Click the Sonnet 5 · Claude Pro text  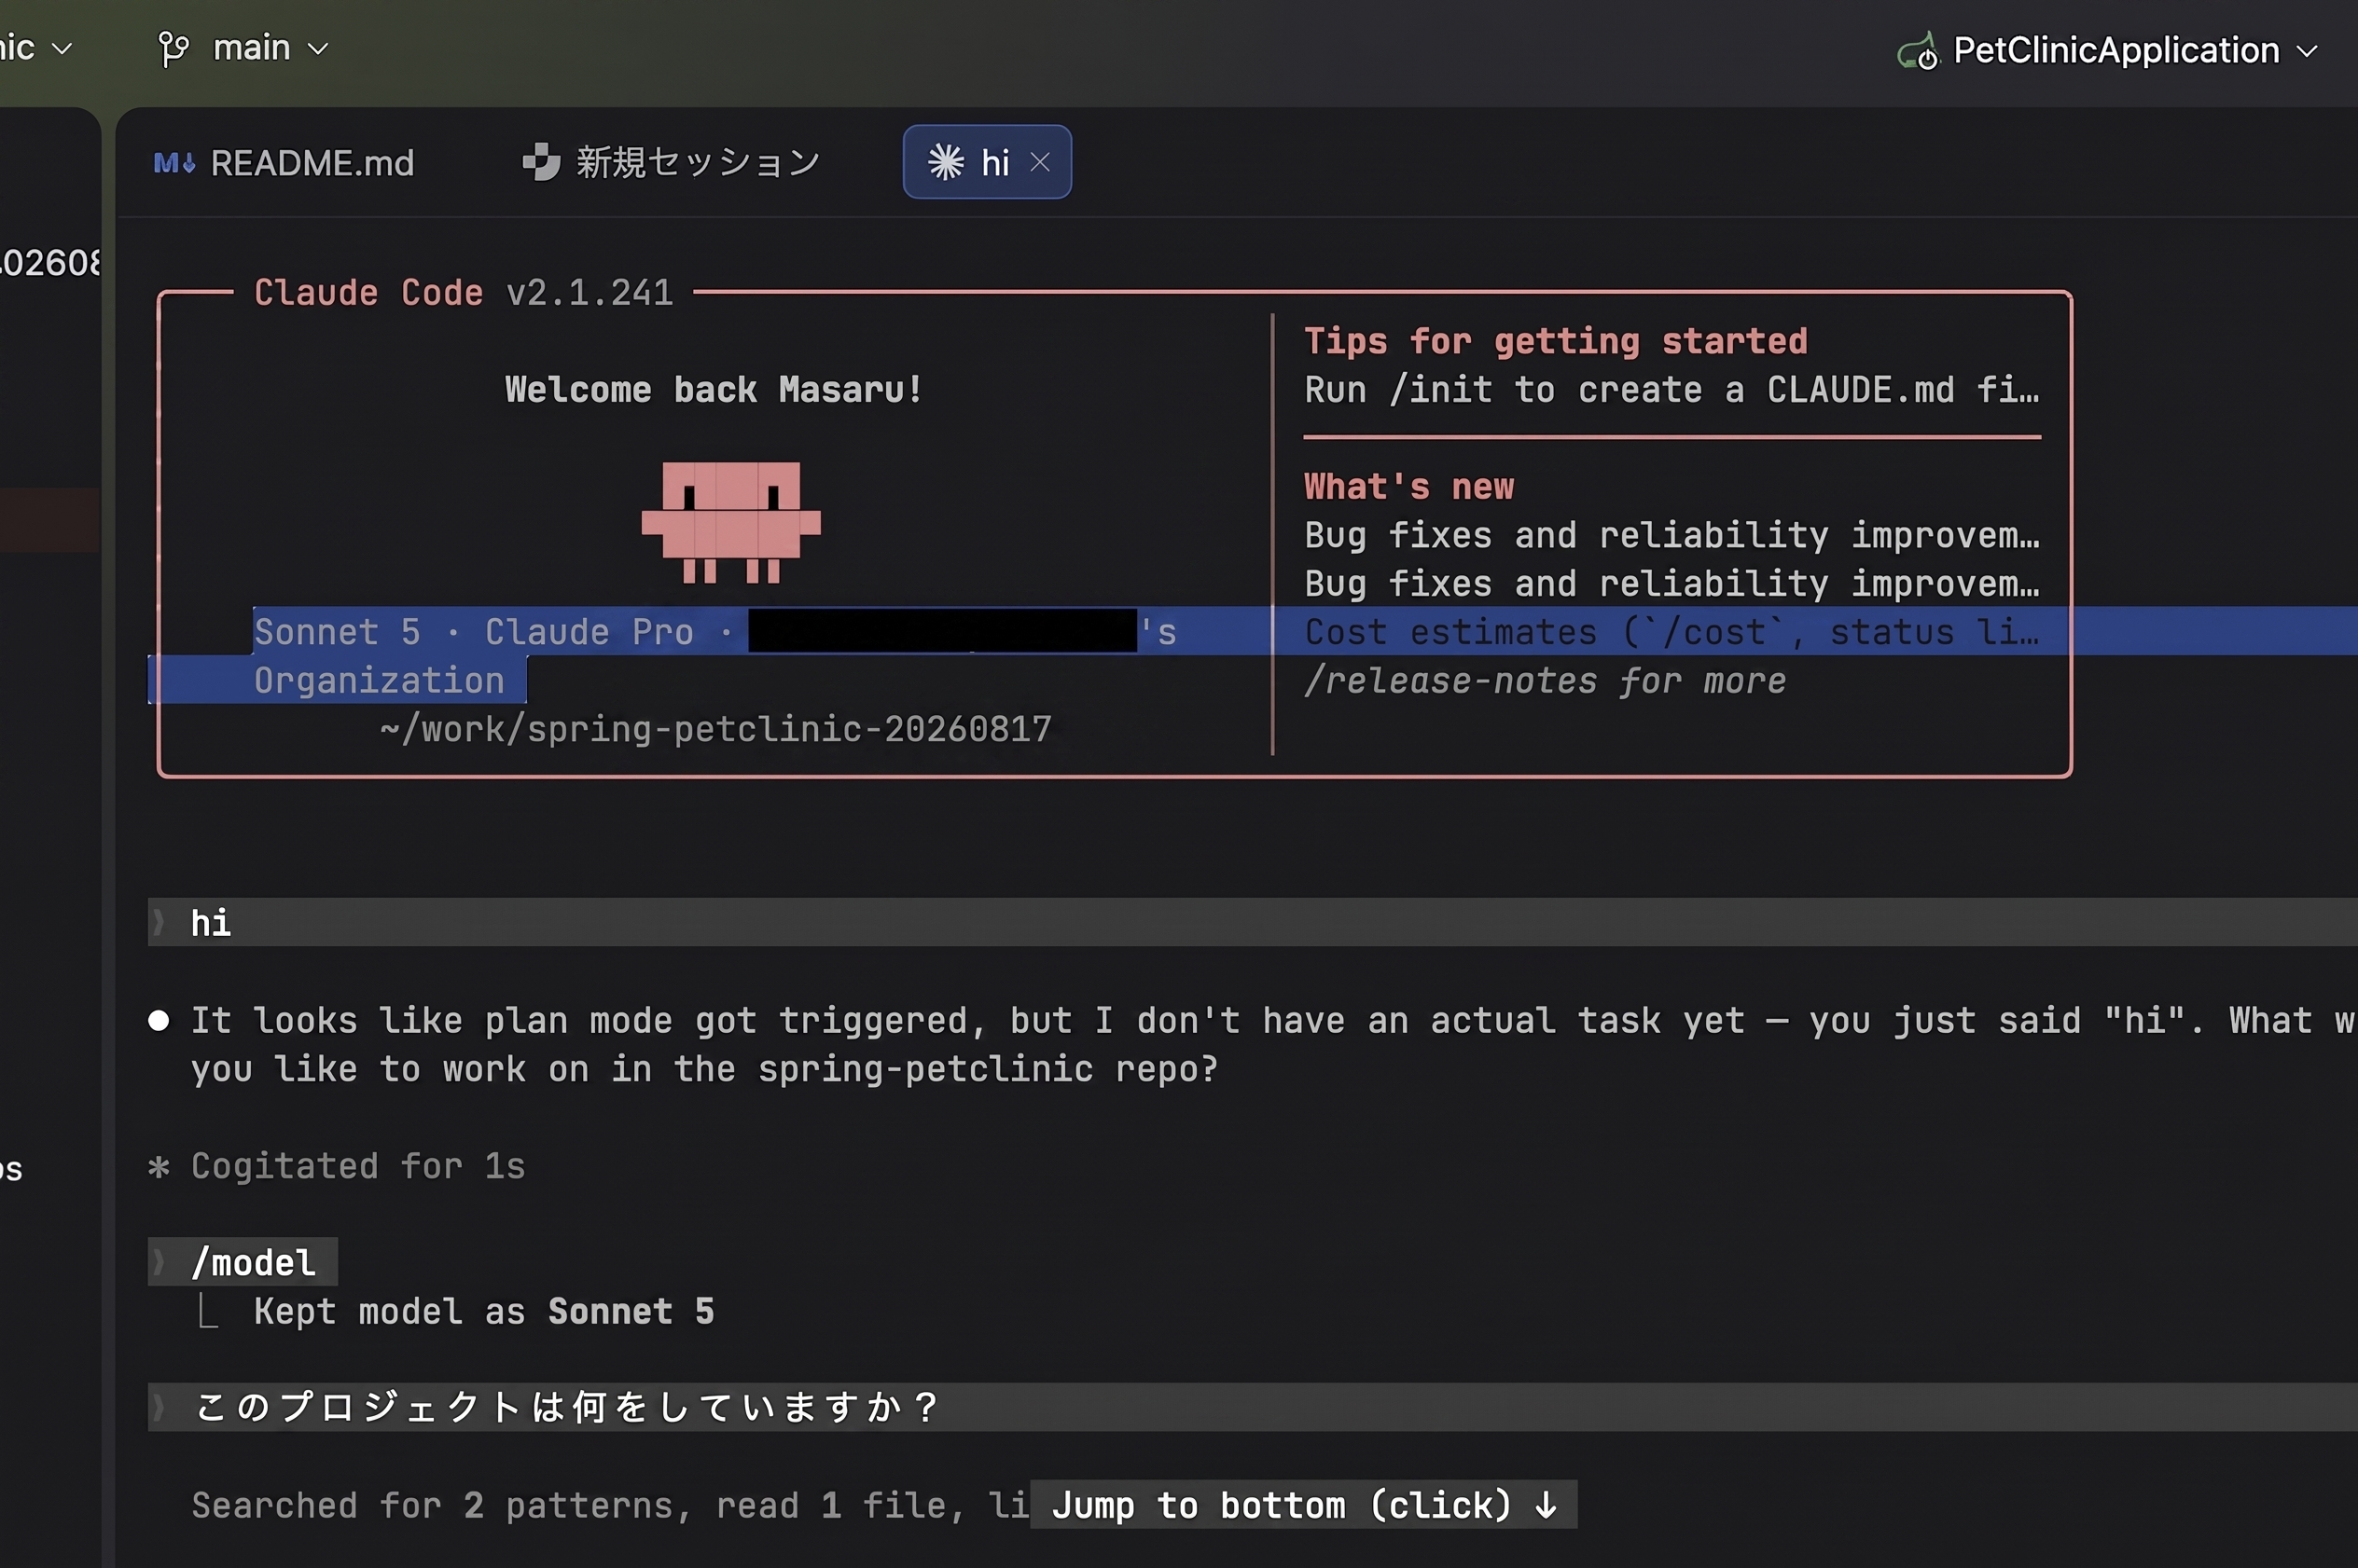pyautogui.click(x=473, y=631)
